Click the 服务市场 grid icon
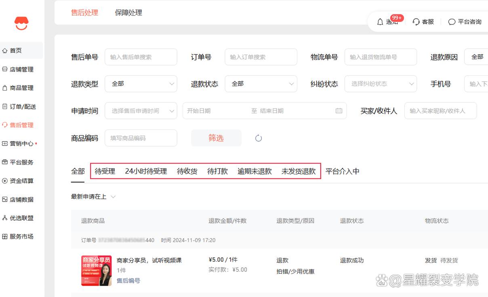 [x=5, y=237]
